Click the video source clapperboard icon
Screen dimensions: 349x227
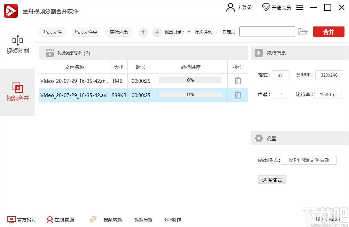(x=50, y=53)
